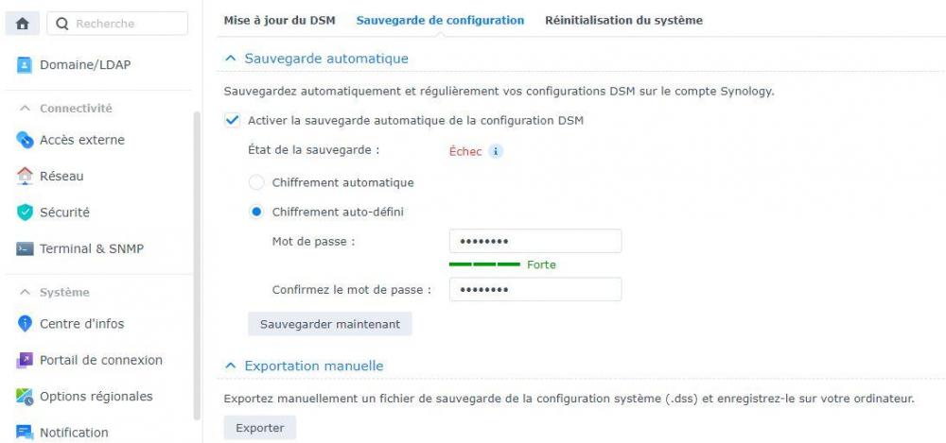Click the info icon next to Échec
The width and height of the screenshot is (946, 443).
[496, 151]
